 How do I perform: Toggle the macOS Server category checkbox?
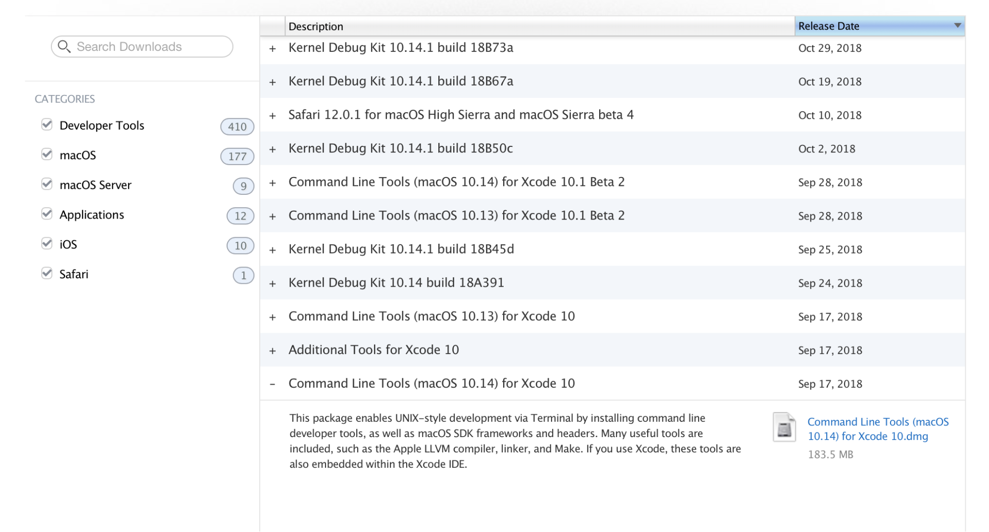coord(47,184)
